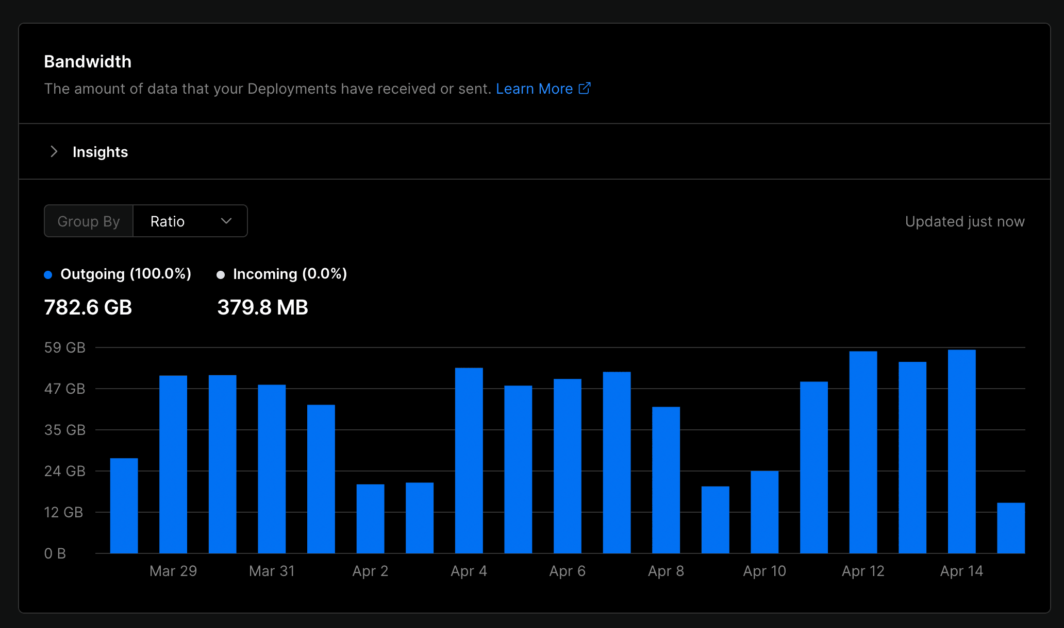The image size is (1064, 628).
Task: Toggle the Outgoing legend series
Action: pyautogui.click(x=125, y=274)
